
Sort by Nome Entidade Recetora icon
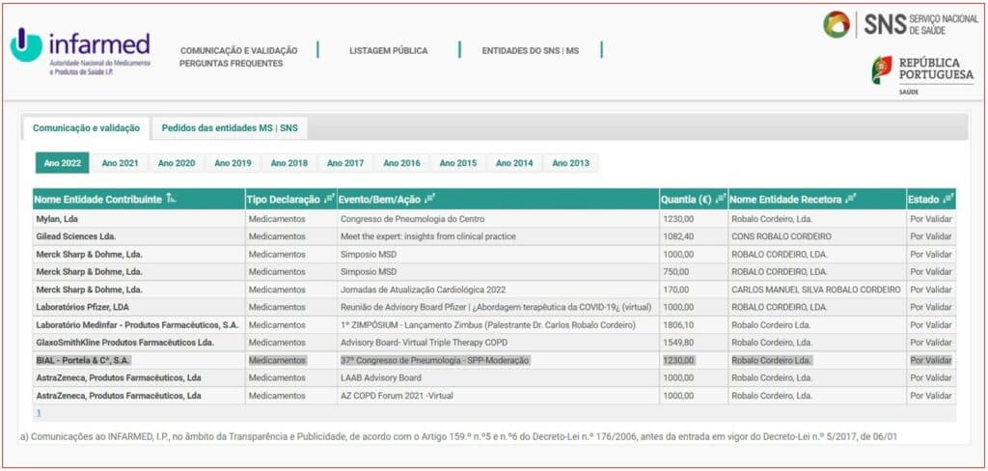[851, 199]
